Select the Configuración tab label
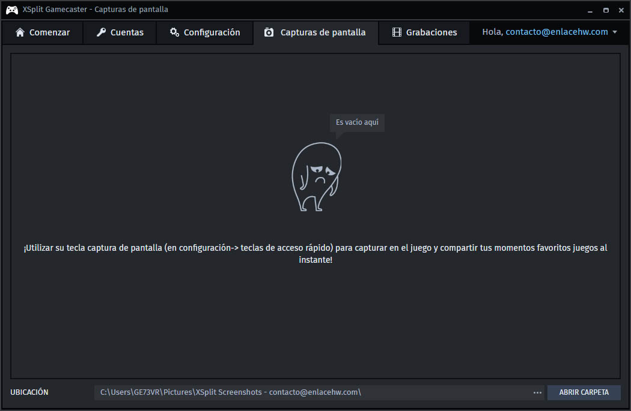 (x=212, y=32)
